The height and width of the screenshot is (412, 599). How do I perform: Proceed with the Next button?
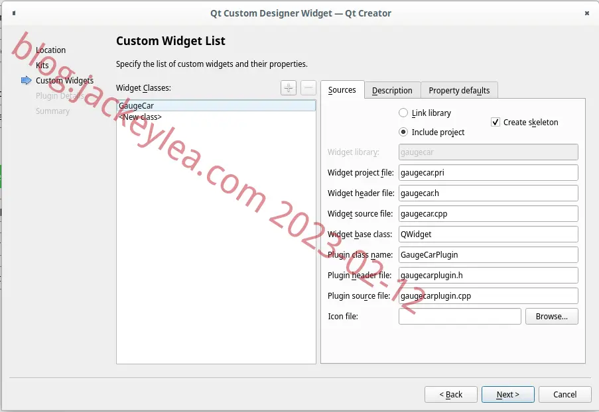tap(507, 395)
